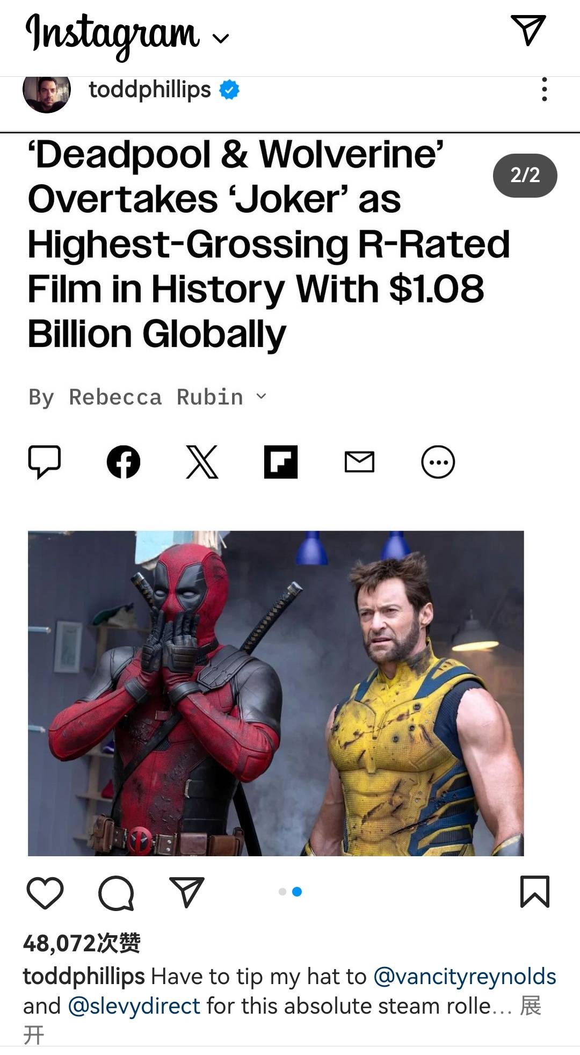Expand the truncated caption with 展开
The height and width of the screenshot is (1055, 580).
tap(530, 1006)
